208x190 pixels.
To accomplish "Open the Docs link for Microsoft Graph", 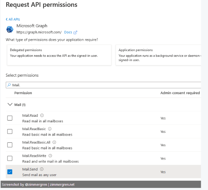I will (x=68, y=32).
